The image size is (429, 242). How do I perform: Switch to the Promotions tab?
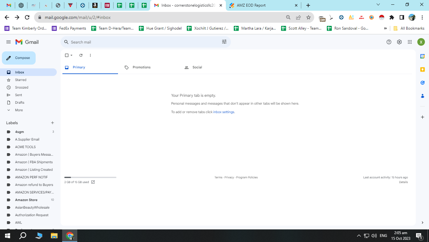(150, 67)
